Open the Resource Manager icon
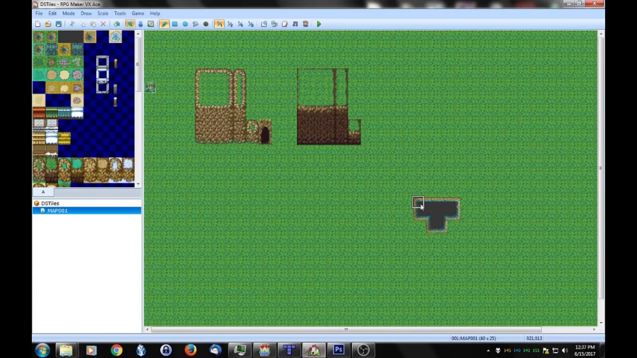 274,24
